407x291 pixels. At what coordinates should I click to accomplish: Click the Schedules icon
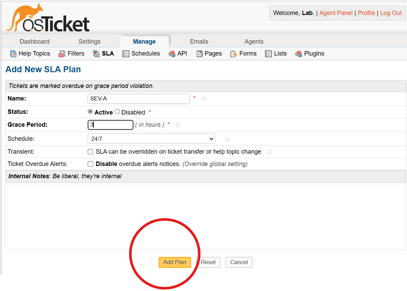[x=125, y=53]
